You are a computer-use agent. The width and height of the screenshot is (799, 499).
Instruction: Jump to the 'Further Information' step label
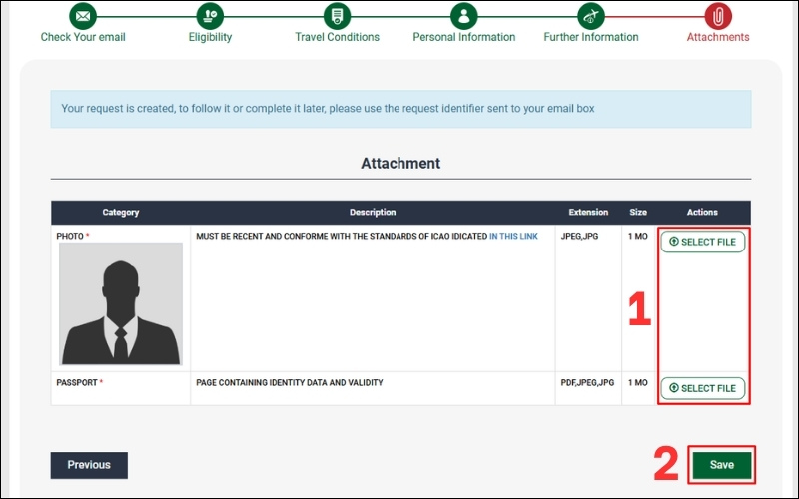click(590, 38)
